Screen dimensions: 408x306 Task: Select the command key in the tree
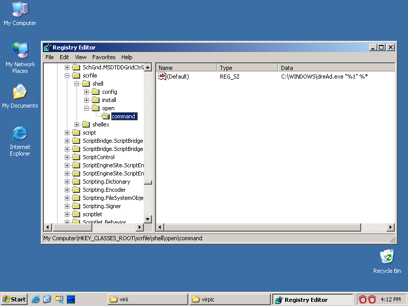[124, 116]
